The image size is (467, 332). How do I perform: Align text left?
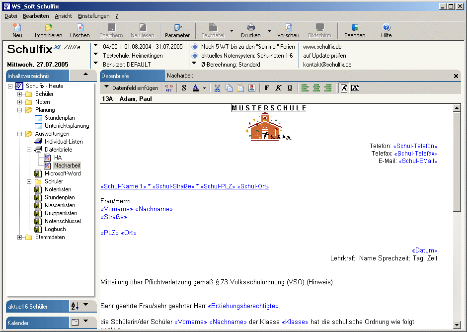pos(305,88)
